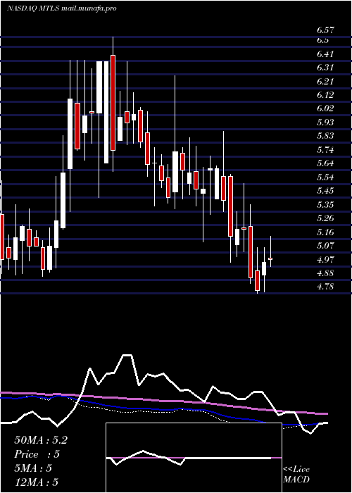
Task: Click inside the MACD inset panel
Action: point(194,458)
